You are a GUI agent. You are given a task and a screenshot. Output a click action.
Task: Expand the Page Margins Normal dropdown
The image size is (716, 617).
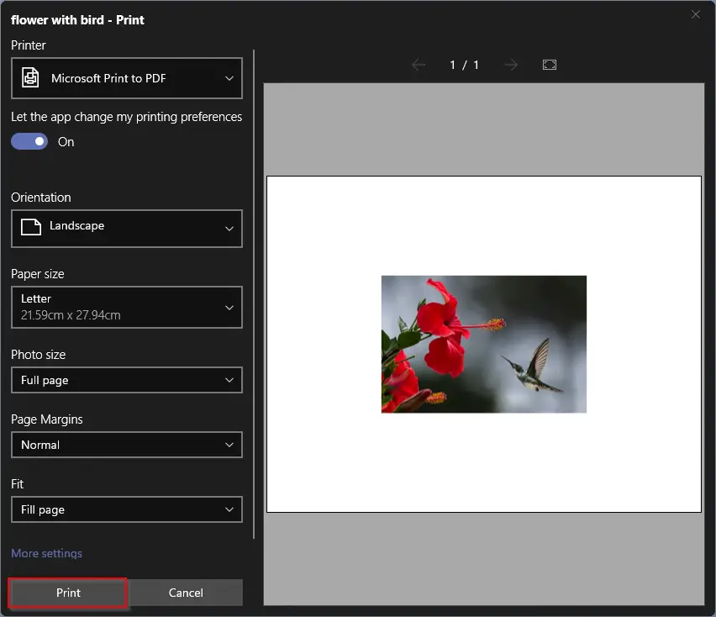pyautogui.click(x=127, y=445)
